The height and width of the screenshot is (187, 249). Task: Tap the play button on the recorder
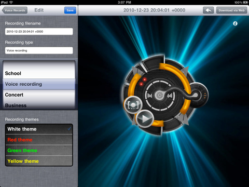click(145, 118)
